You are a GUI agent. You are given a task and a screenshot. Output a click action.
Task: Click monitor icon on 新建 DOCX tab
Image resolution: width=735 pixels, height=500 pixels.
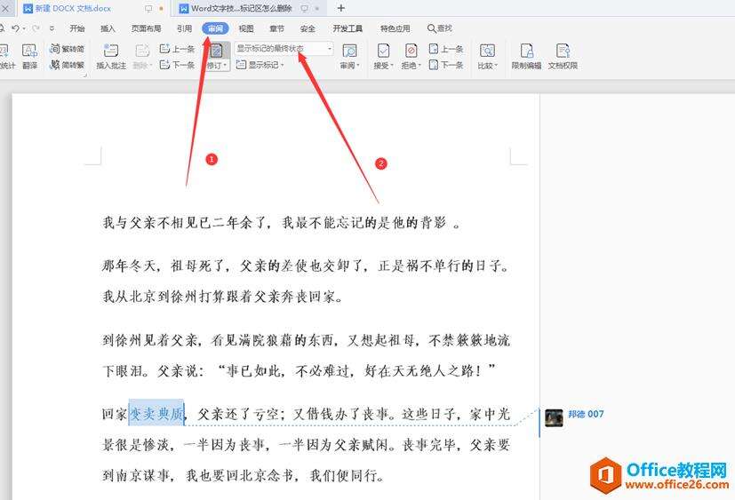tap(148, 8)
